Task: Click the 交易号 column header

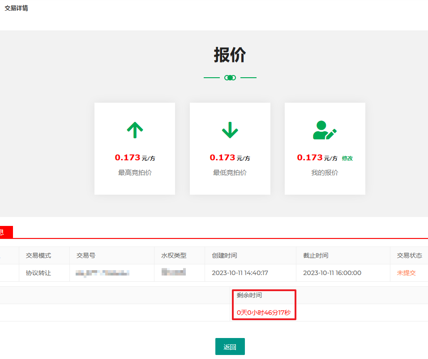Action: pos(86,255)
